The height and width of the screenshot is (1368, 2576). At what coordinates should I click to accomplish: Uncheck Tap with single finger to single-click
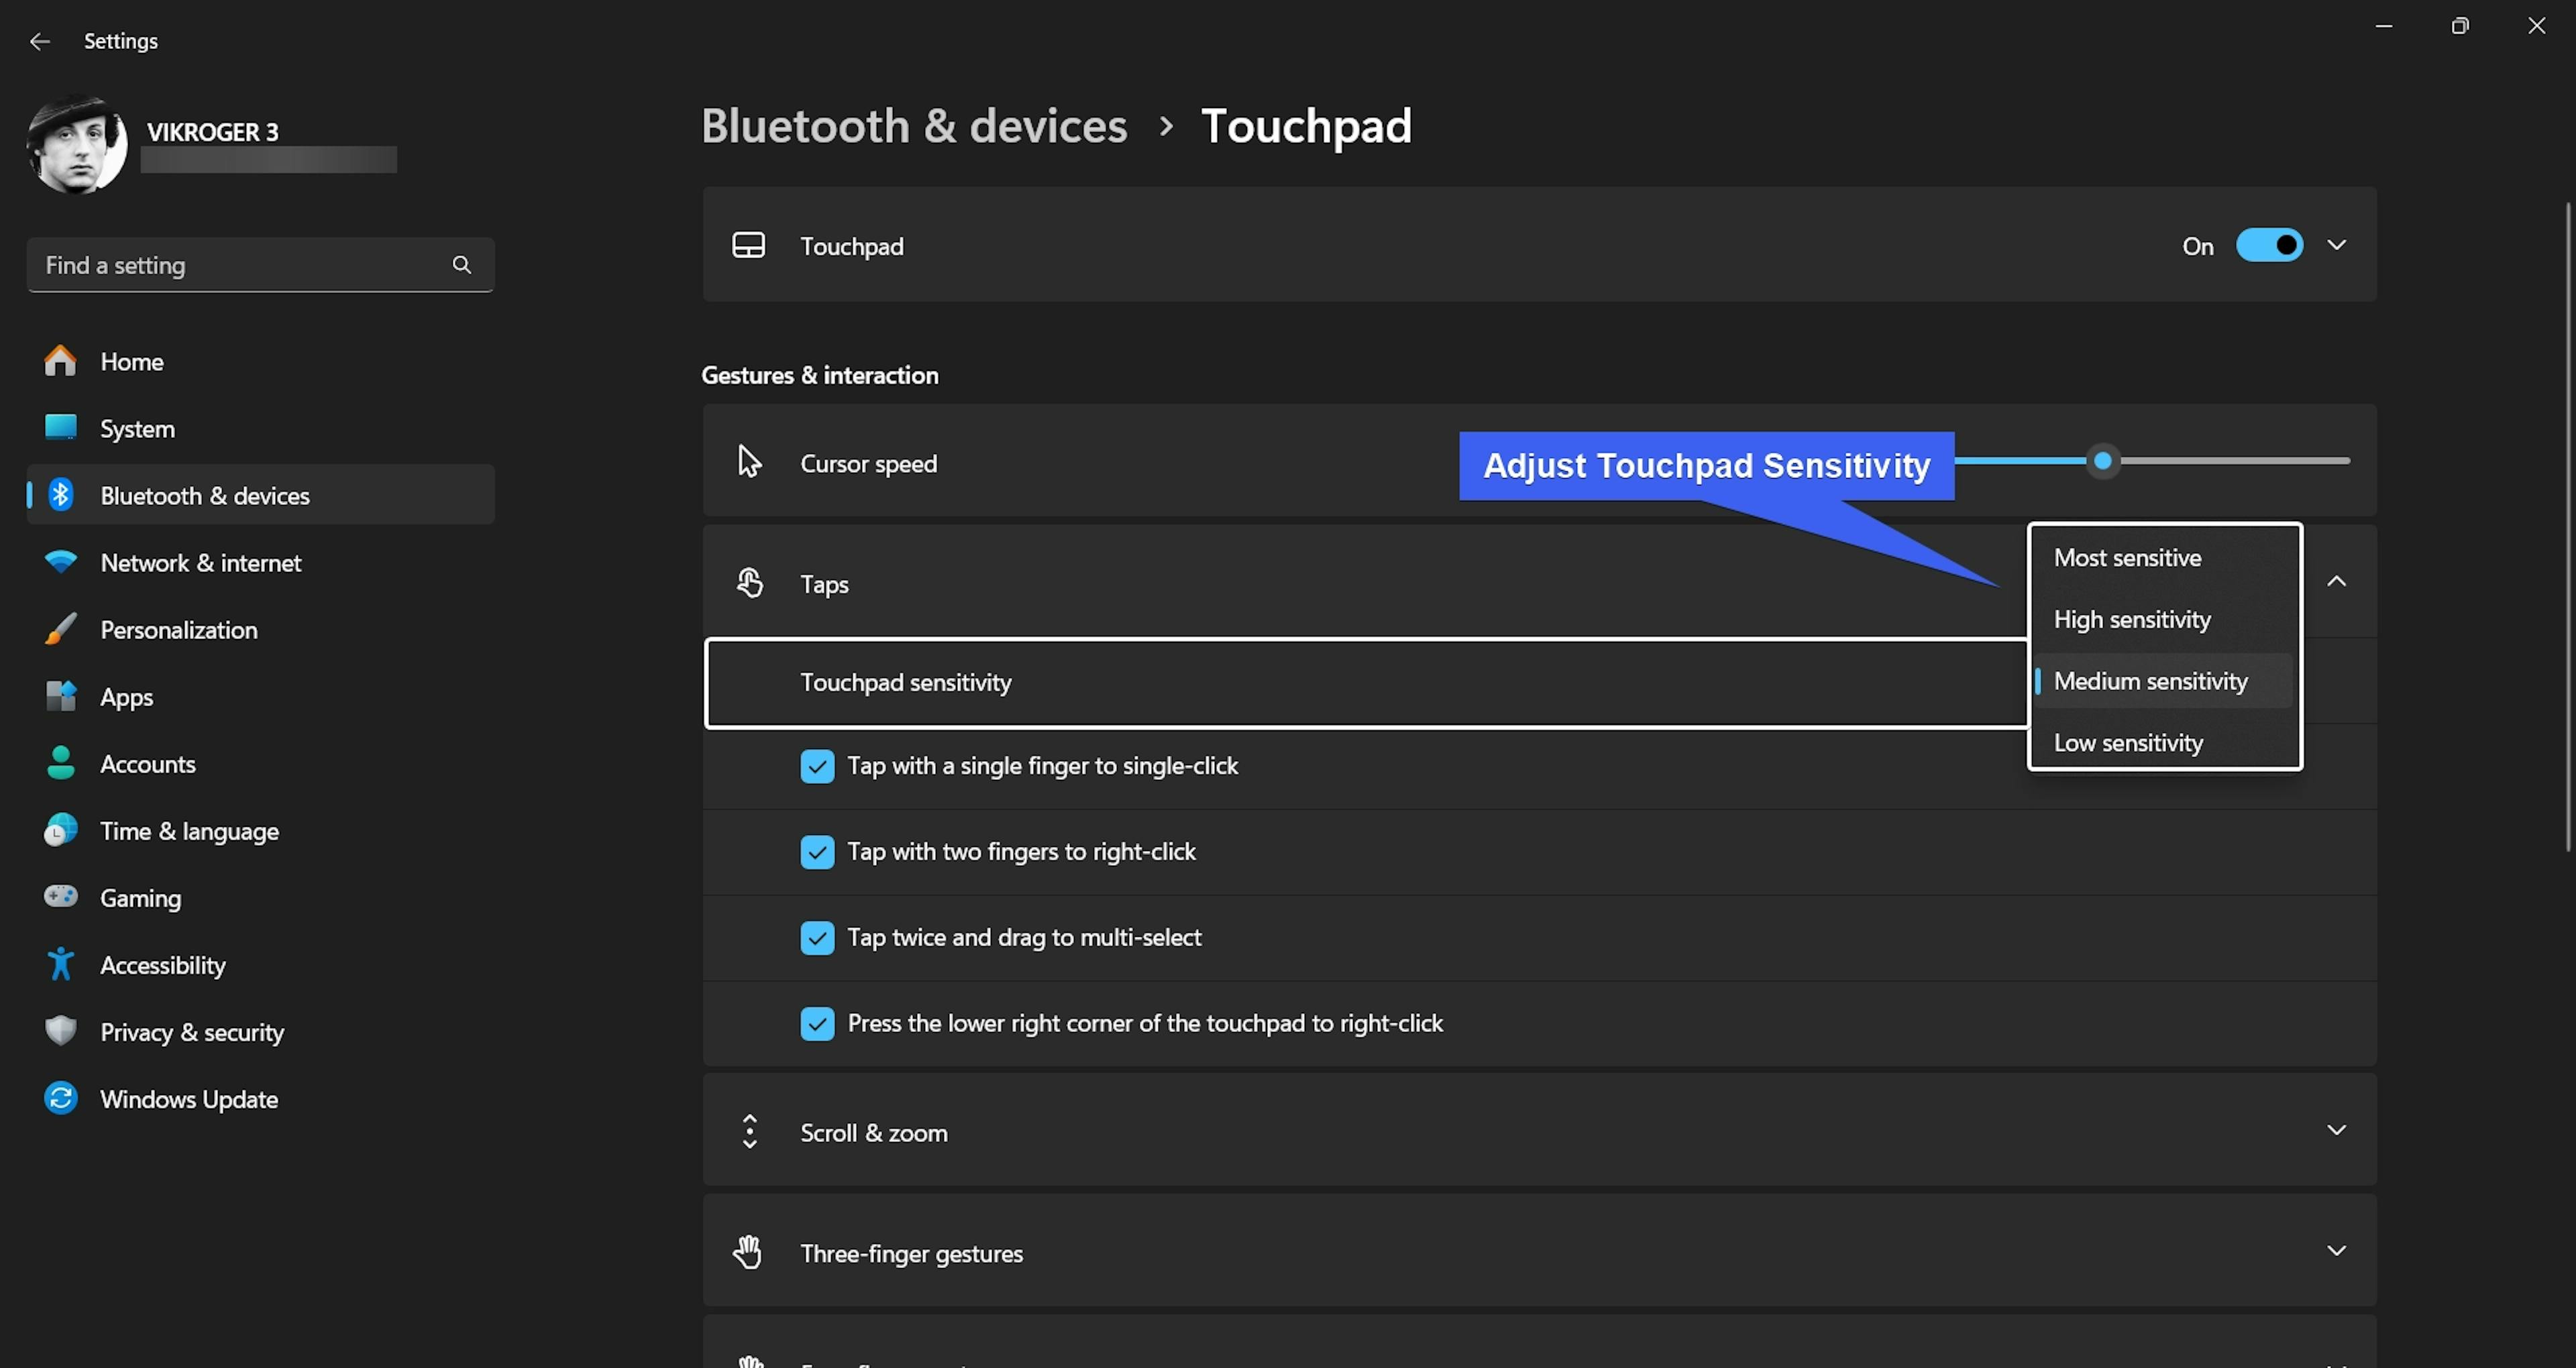[817, 766]
